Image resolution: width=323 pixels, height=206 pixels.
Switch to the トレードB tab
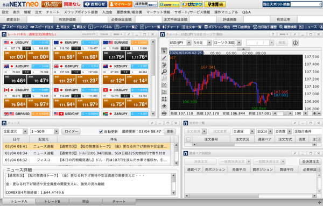52,202
